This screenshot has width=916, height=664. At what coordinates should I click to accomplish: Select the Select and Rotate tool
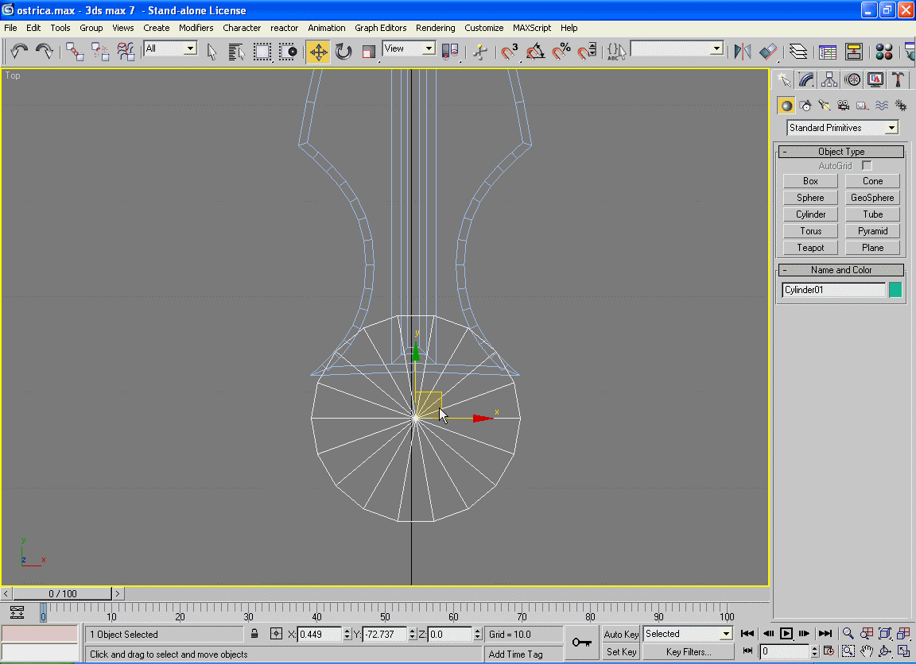[343, 52]
